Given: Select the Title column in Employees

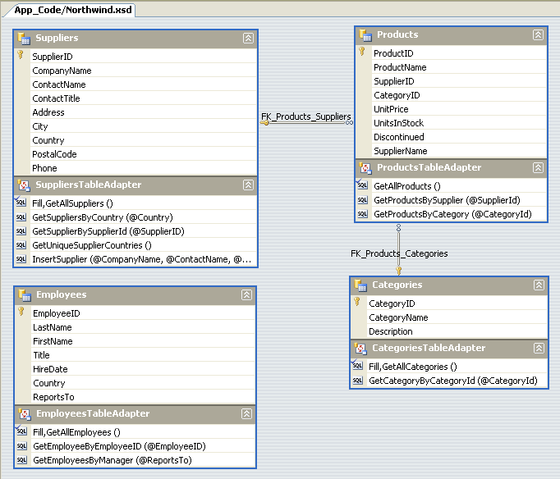Looking at the screenshot, I should tap(143, 355).
